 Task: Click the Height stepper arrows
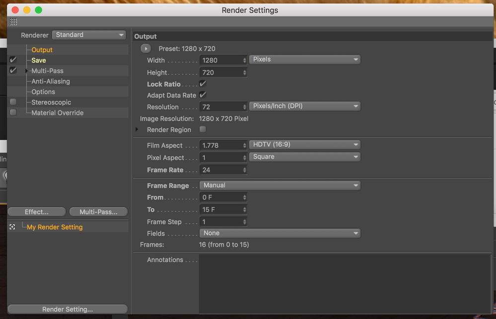[x=244, y=72]
